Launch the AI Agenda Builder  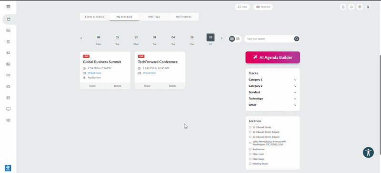pos(272,57)
